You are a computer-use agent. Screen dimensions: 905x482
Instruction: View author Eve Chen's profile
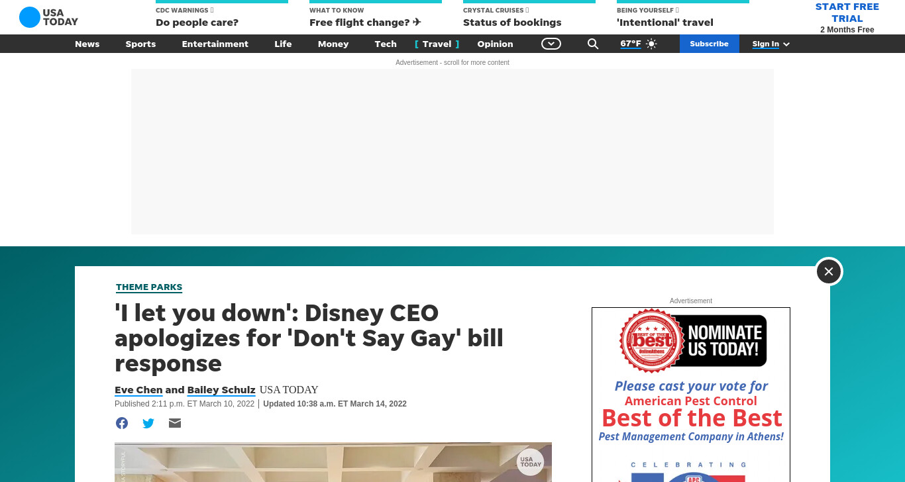(x=138, y=390)
